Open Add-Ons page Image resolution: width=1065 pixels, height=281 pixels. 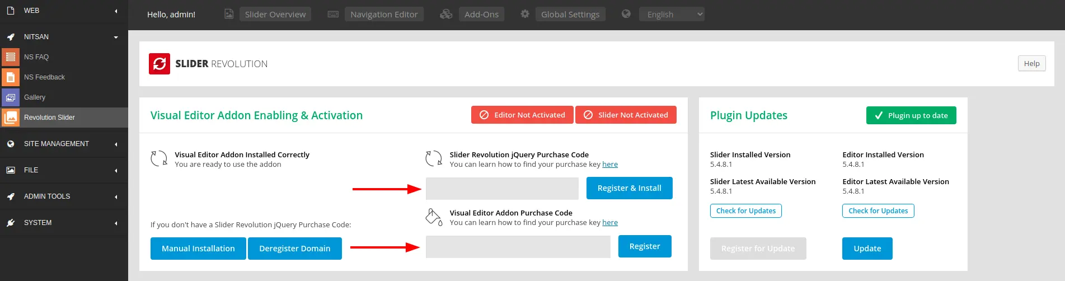[x=481, y=14]
